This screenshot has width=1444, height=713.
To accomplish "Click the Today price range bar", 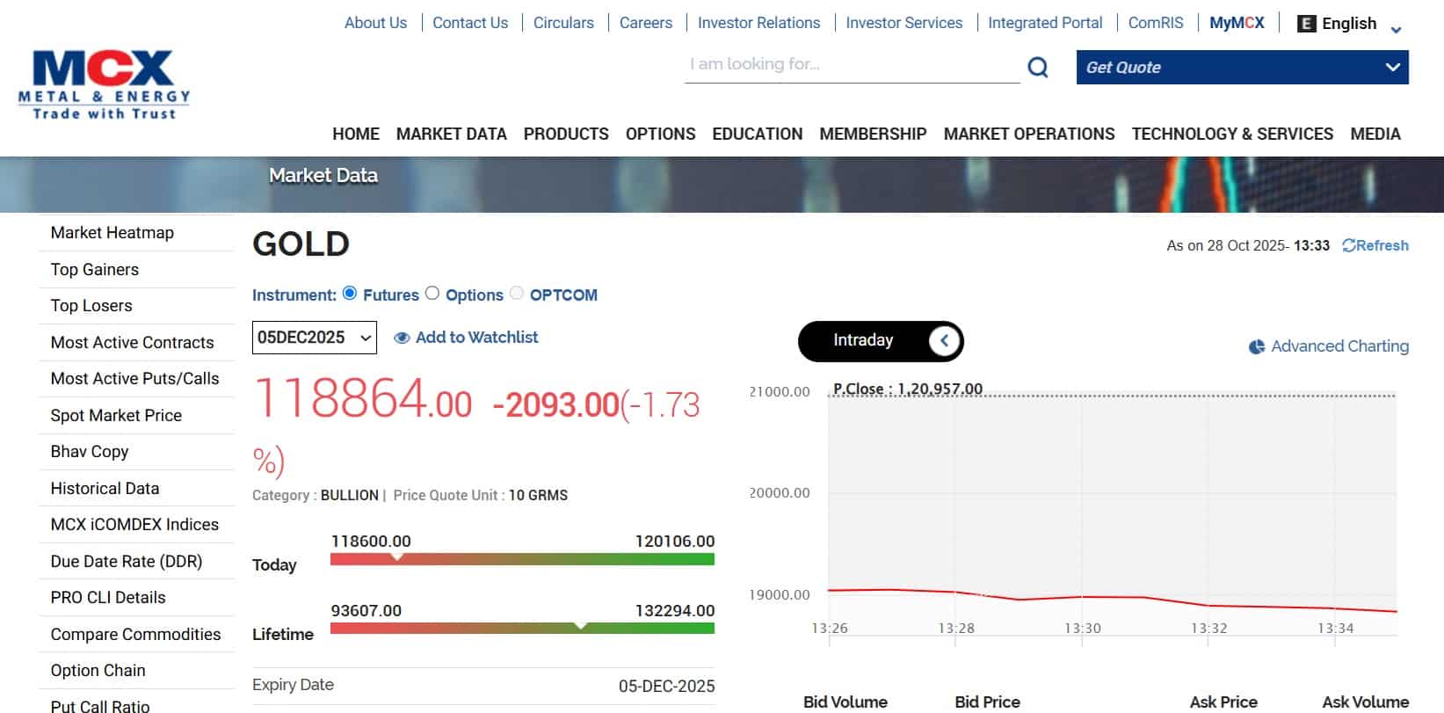I will [522, 559].
